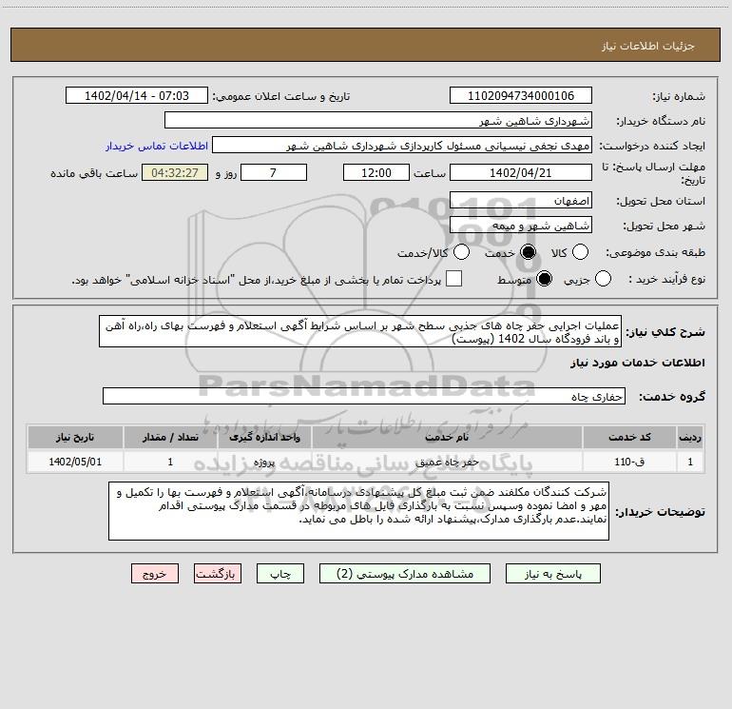The height and width of the screenshot is (709, 732).
Task: Click the نام خدمت column header
Action: click(447, 438)
